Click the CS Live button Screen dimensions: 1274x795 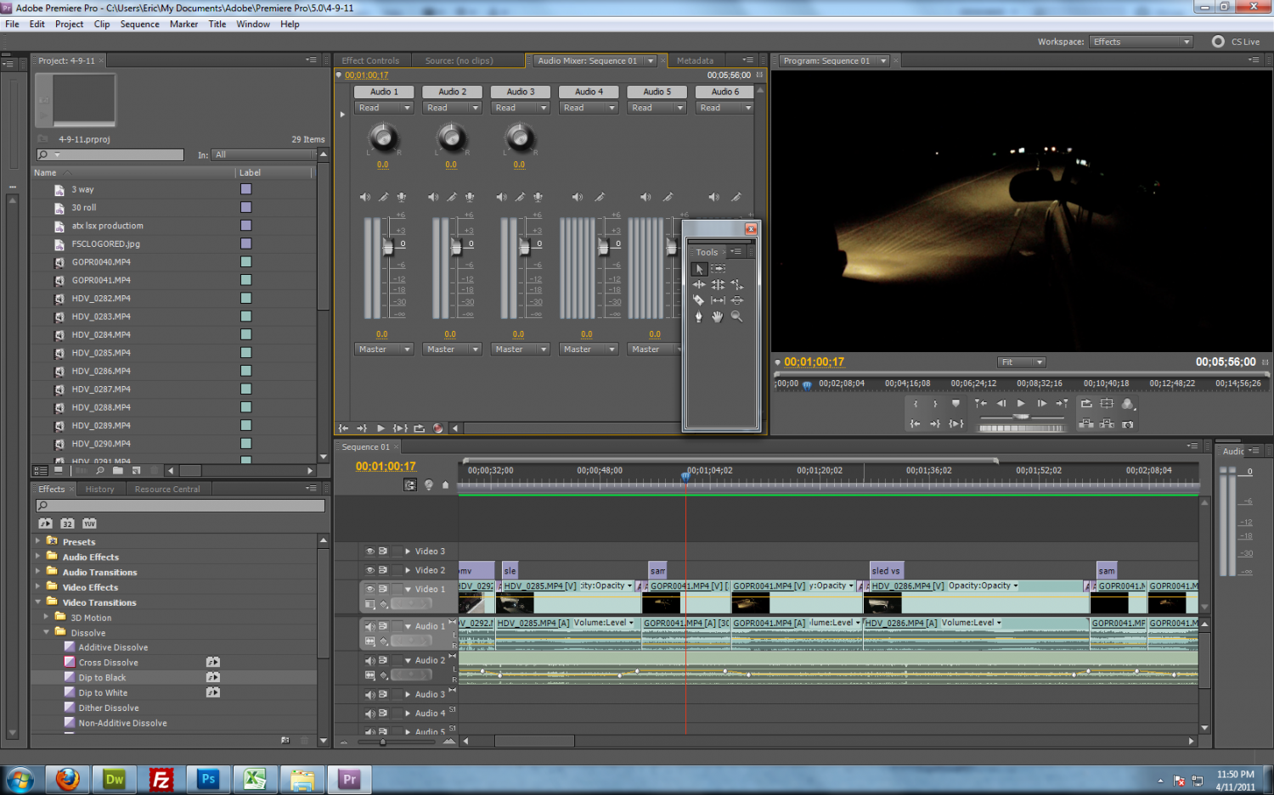(1237, 42)
